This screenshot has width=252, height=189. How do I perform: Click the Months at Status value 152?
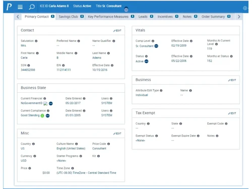point(210,61)
